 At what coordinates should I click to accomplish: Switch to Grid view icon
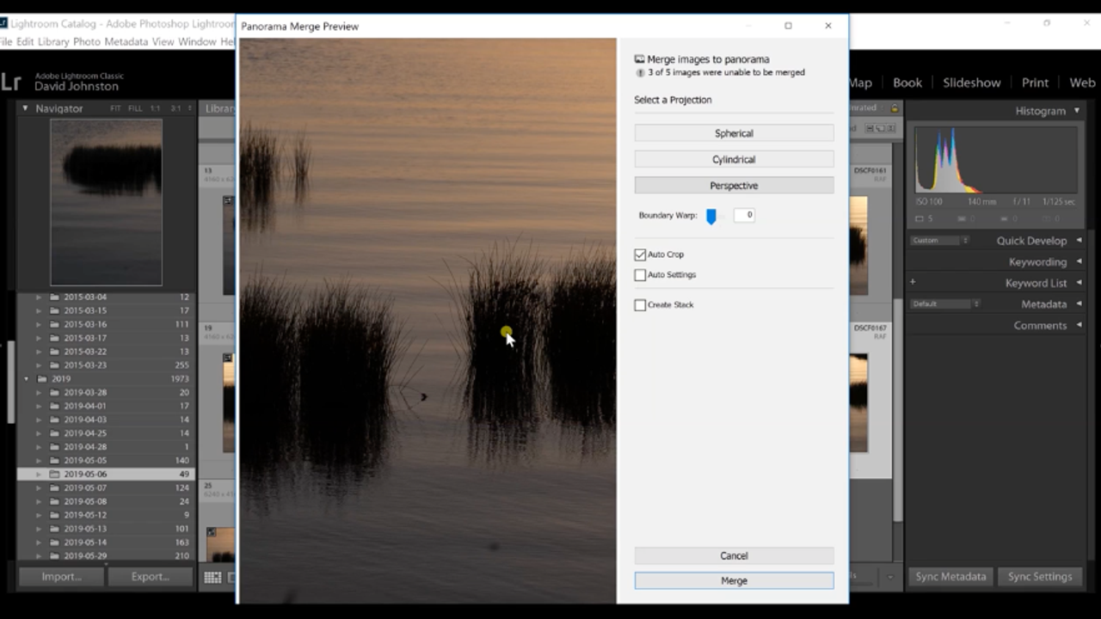[212, 578]
